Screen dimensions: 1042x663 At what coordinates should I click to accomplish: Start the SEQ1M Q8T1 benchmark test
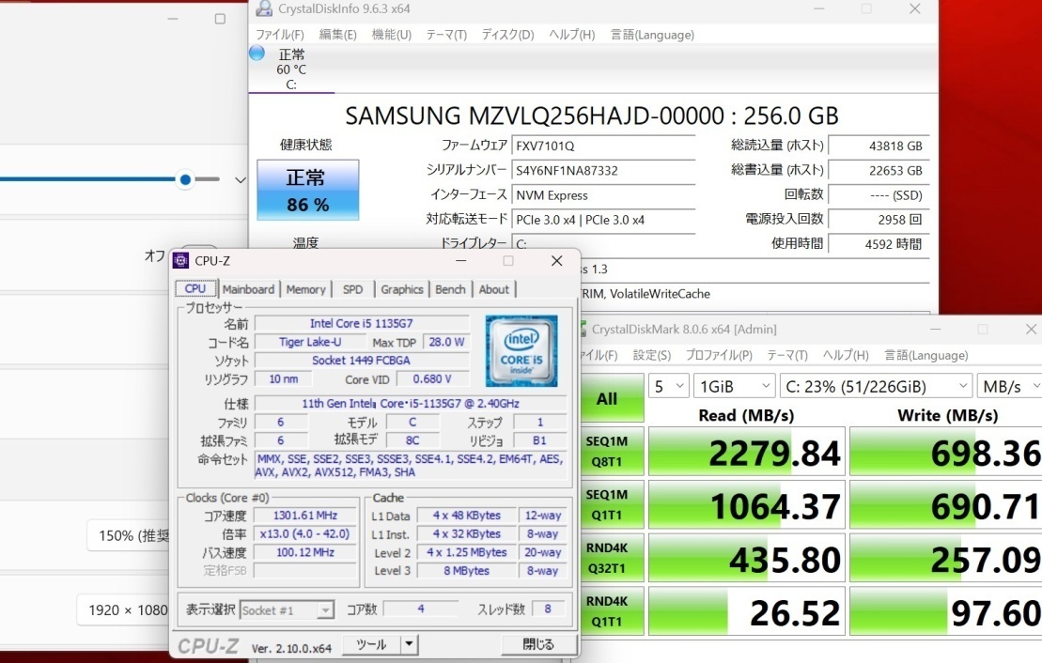coord(612,451)
